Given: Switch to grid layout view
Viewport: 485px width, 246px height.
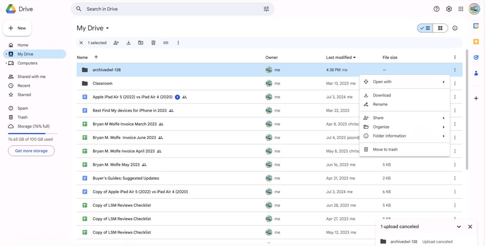Looking at the screenshot, I should (x=440, y=28).
